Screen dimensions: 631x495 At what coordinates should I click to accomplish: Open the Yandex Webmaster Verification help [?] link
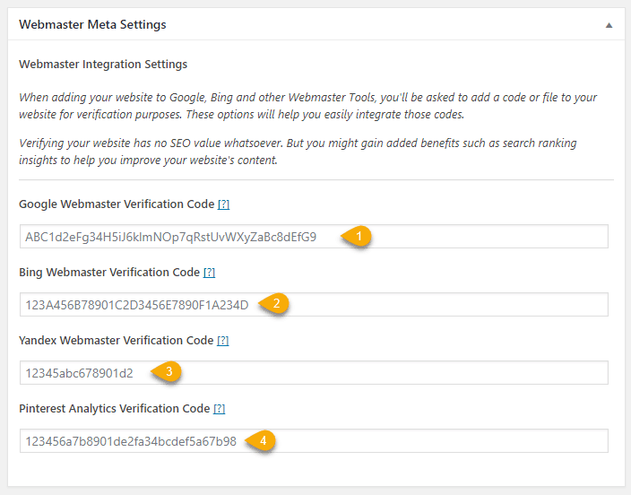[223, 341]
